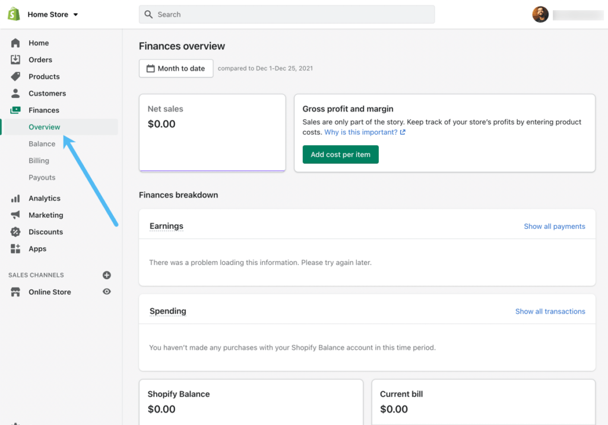This screenshot has width=608, height=425.
Task: Click Show all payments link
Action: [x=554, y=226]
